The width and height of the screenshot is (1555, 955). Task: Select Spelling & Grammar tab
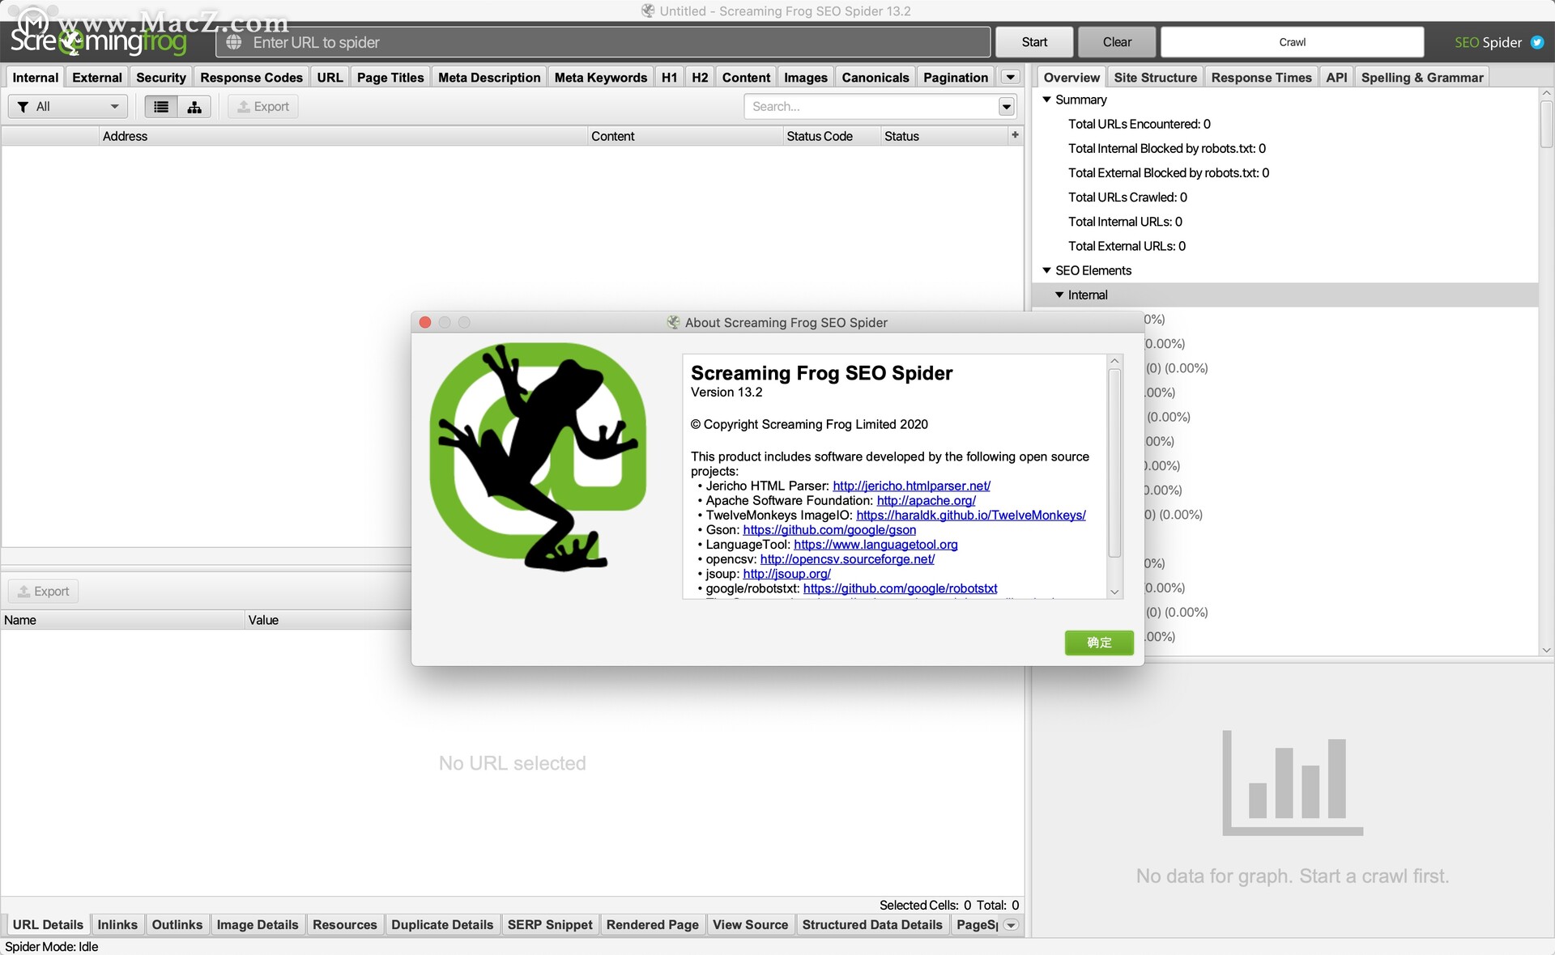pos(1422,77)
